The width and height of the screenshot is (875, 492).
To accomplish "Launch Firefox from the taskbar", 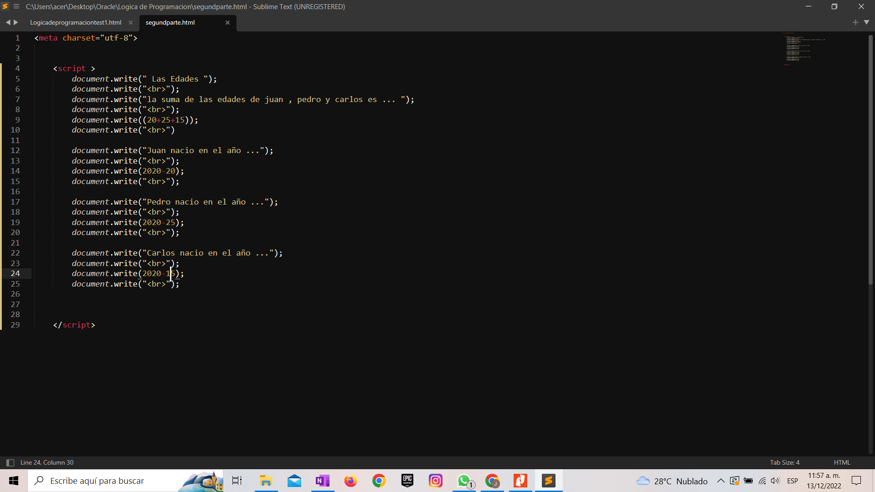I will point(350,481).
